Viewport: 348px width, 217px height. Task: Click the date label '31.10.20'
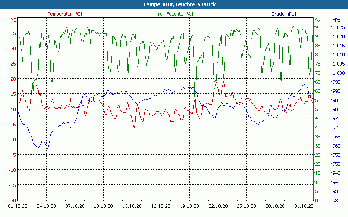point(304,206)
